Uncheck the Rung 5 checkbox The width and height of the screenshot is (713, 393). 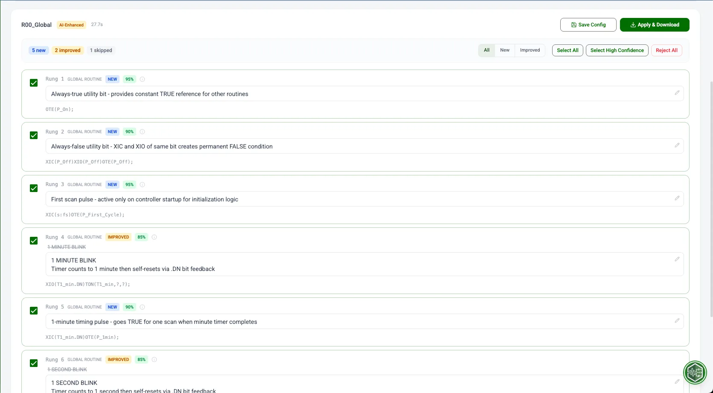[34, 311]
